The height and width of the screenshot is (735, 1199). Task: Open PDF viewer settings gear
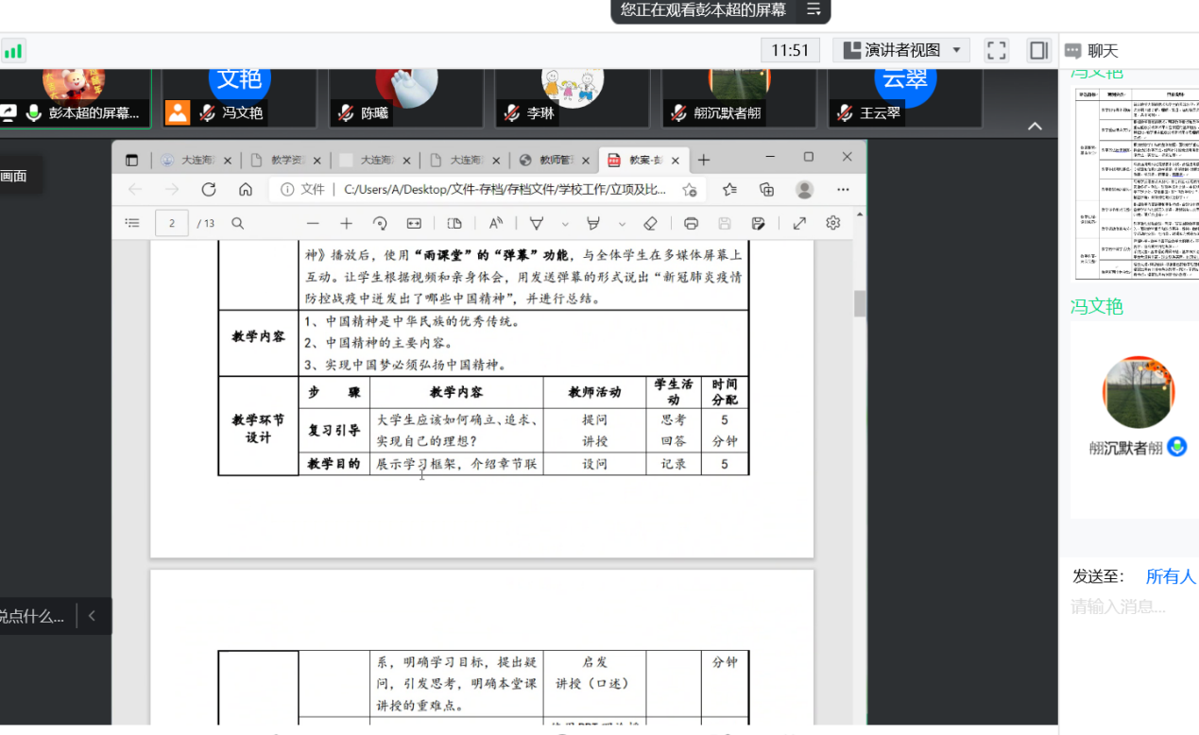click(x=832, y=223)
